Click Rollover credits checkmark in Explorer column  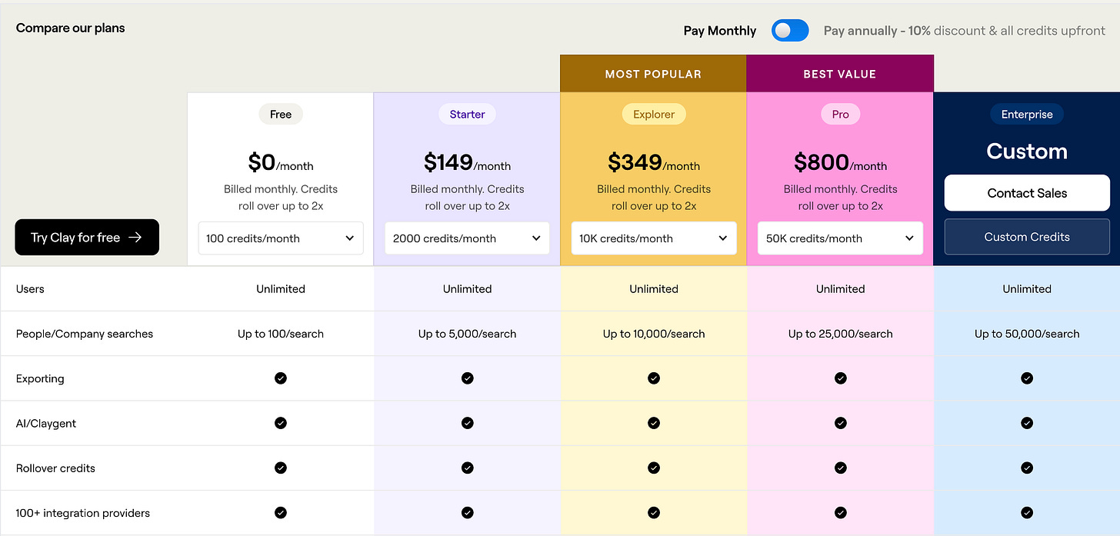click(x=654, y=468)
